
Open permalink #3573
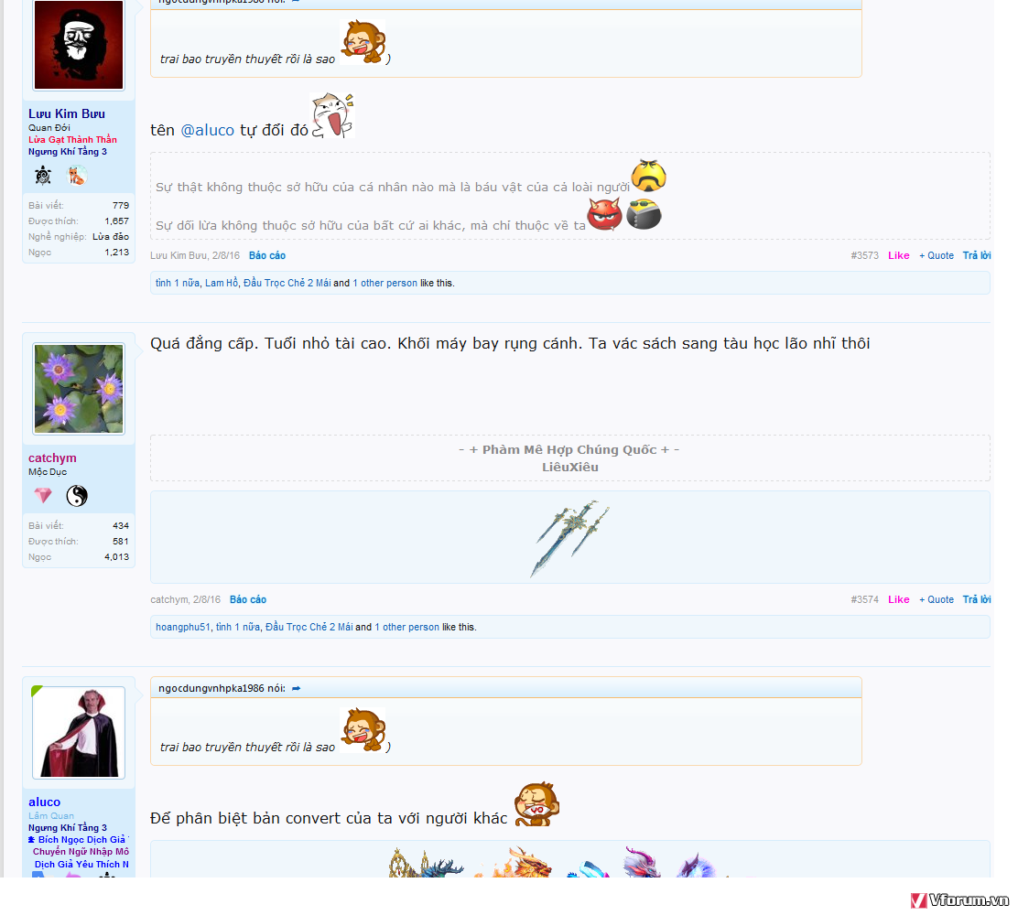(864, 255)
